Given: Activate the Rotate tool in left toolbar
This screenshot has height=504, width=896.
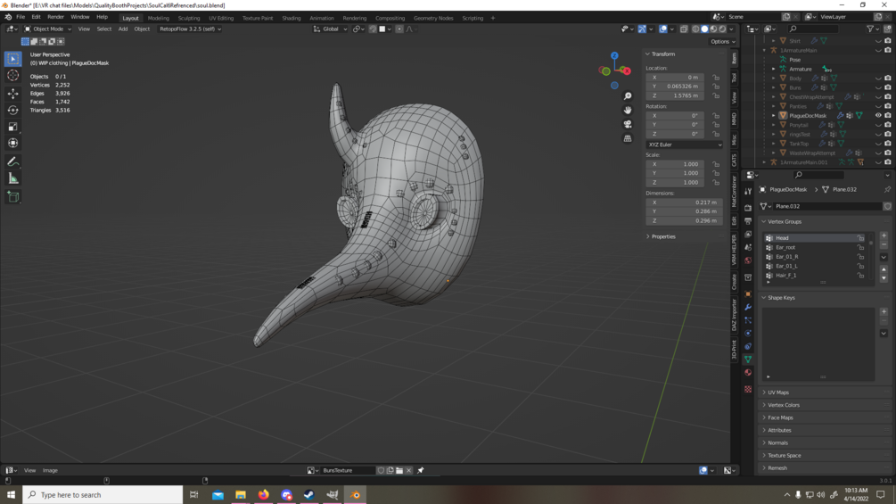Looking at the screenshot, I should point(12,110).
